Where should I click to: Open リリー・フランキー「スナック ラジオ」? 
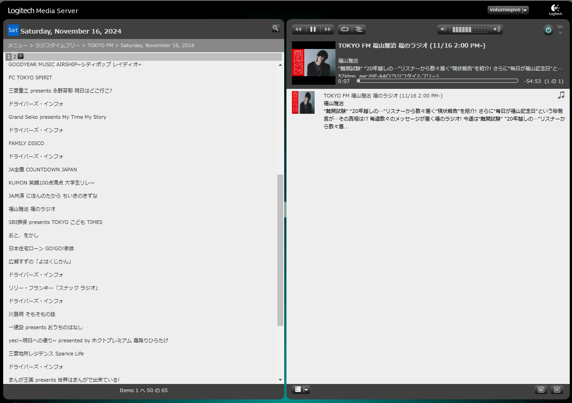54,288
